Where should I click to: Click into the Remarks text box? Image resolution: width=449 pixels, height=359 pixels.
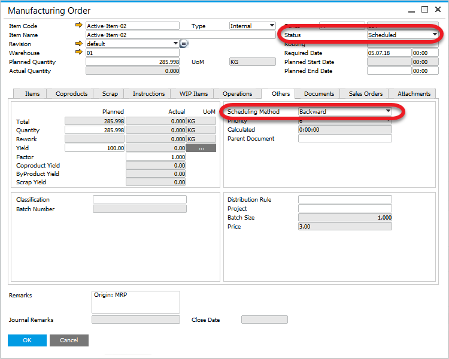(x=135, y=302)
